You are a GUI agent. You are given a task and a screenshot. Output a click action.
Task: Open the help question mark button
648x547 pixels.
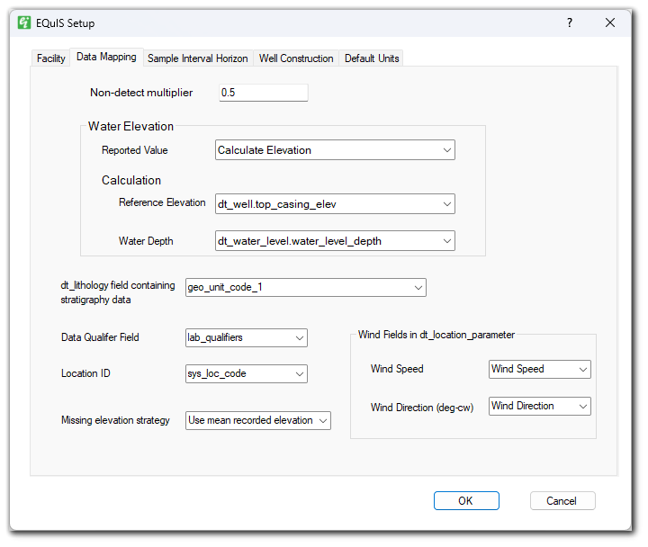click(x=570, y=22)
